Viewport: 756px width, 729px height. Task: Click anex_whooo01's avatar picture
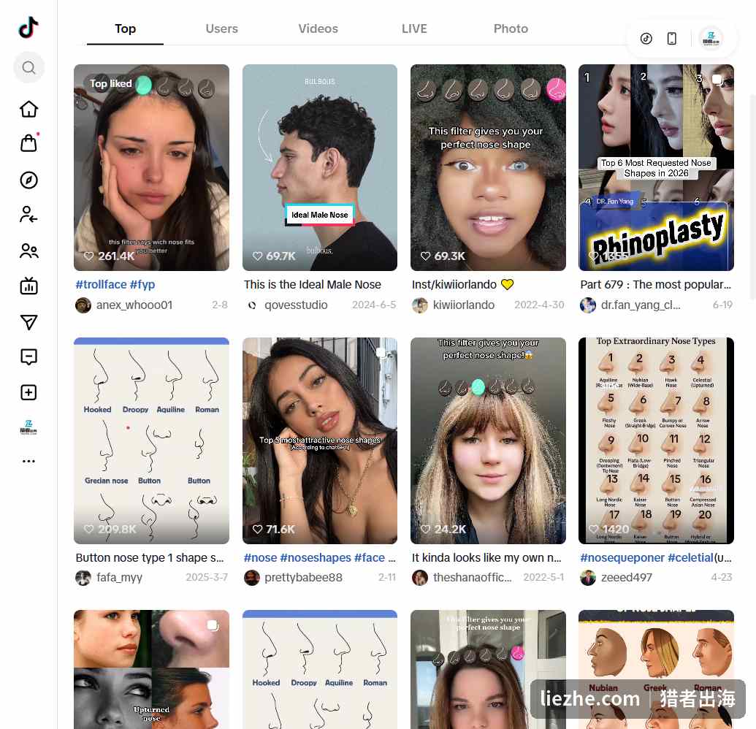tap(83, 305)
